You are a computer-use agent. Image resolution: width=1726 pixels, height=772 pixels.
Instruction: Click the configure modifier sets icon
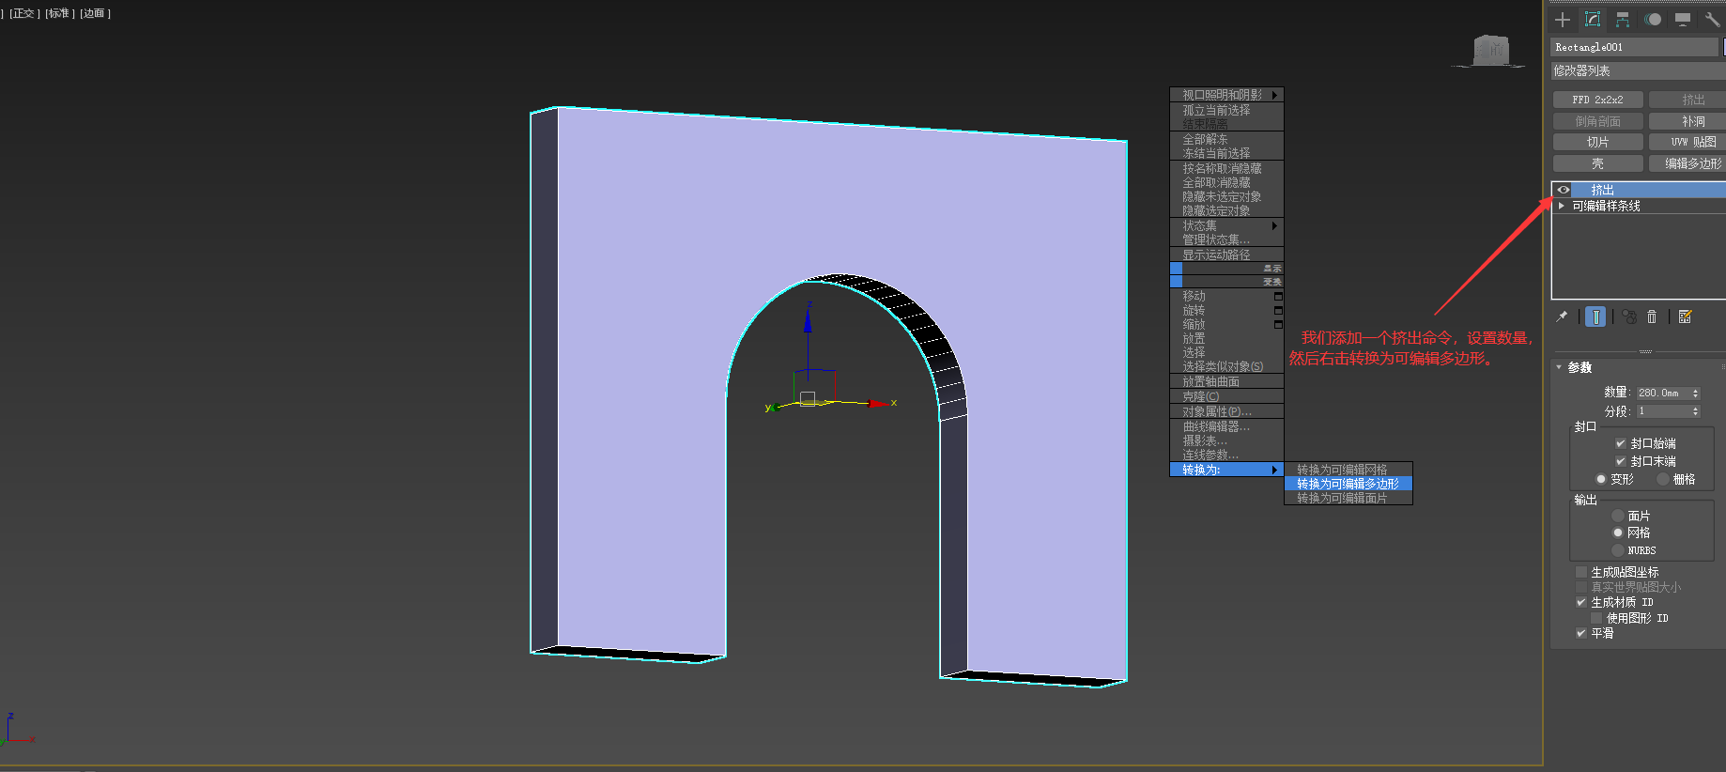tap(1685, 317)
